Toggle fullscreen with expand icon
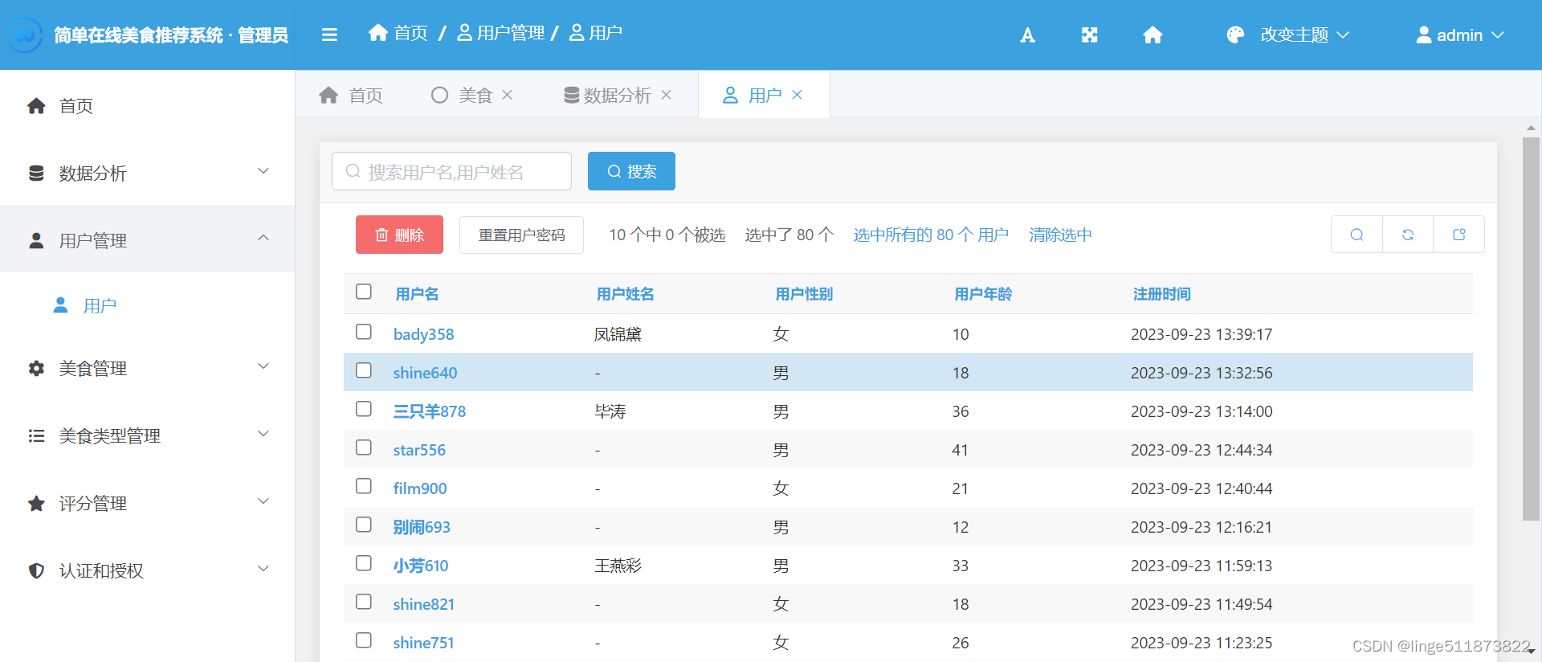Image resolution: width=1542 pixels, height=662 pixels. click(x=1089, y=35)
